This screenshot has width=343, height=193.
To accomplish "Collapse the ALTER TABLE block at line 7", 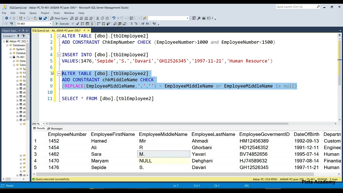I will (x=59, y=73).
